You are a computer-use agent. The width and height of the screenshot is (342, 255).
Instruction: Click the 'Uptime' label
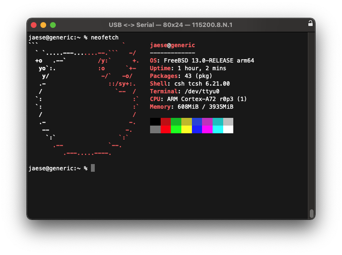coord(160,68)
